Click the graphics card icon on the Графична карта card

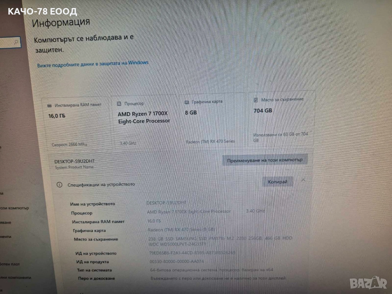point(186,102)
